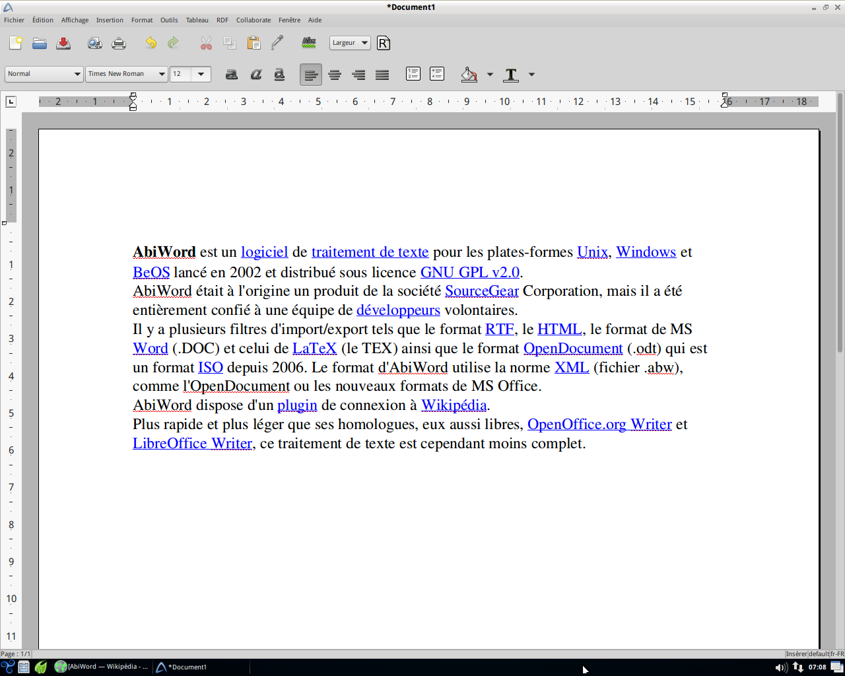Click the 'logiciel' hyperlink
This screenshot has width=845, height=676.
coord(264,252)
